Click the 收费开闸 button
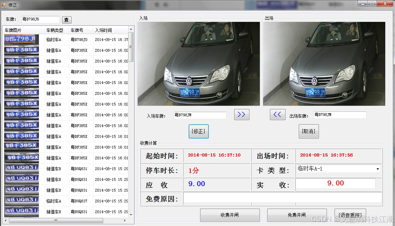Screen dimensions: 395x226 pos(230,215)
